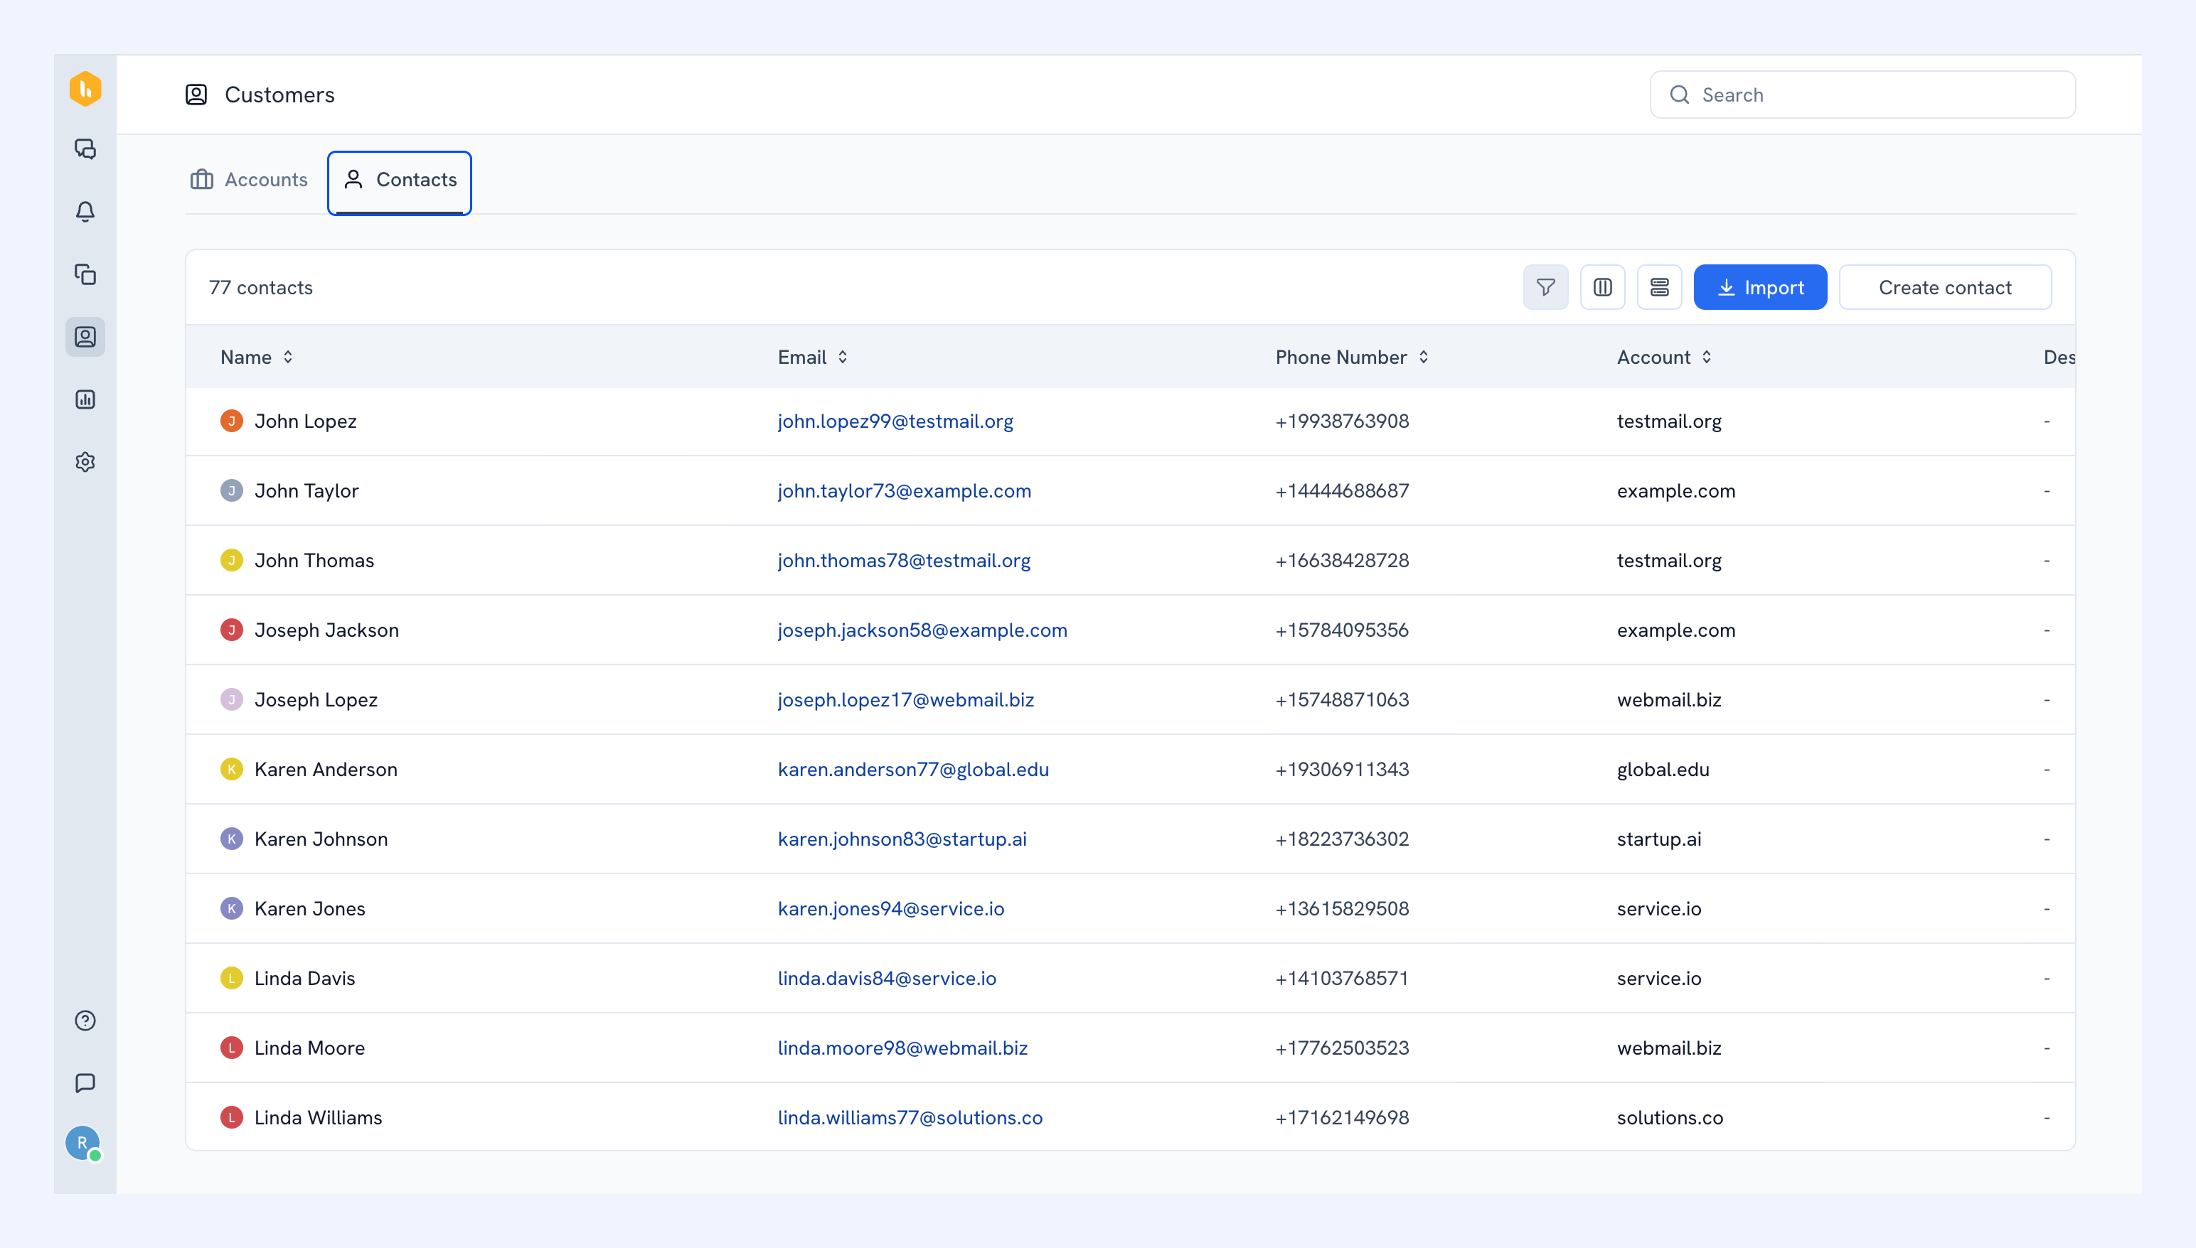Click the filter funnel icon
Viewport: 2196px width, 1248px height.
[1545, 287]
